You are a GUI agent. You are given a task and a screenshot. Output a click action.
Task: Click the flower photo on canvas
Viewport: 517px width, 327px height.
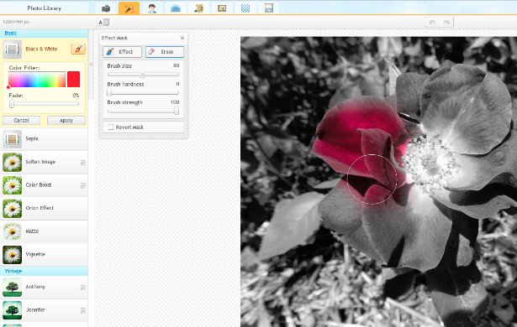(x=378, y=182)
